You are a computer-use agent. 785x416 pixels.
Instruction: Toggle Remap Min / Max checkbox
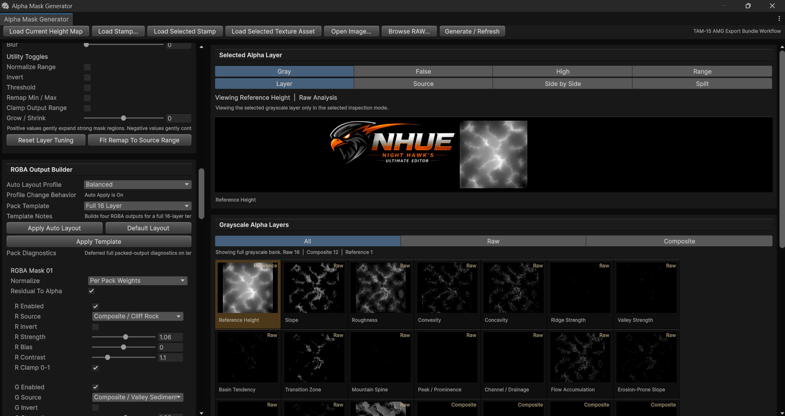coord(87,98)
